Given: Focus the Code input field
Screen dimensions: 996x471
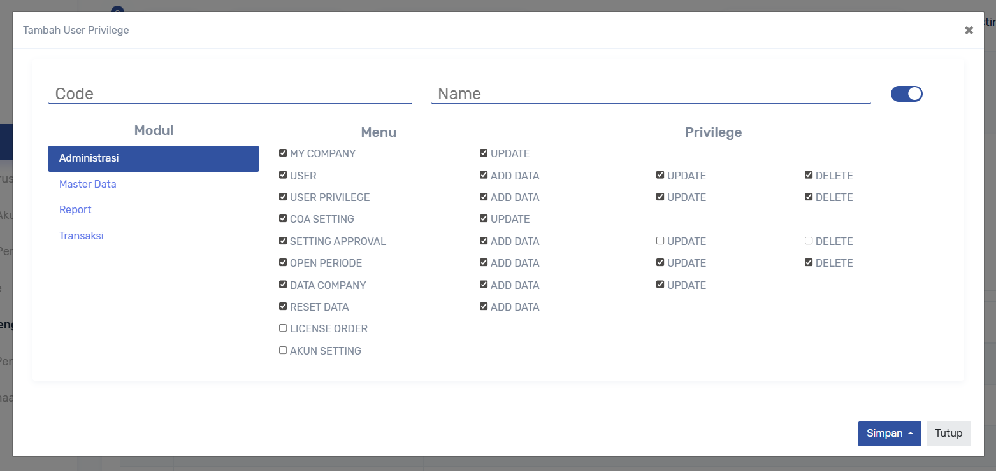Looking at the screenshot, I should [229, 94].
